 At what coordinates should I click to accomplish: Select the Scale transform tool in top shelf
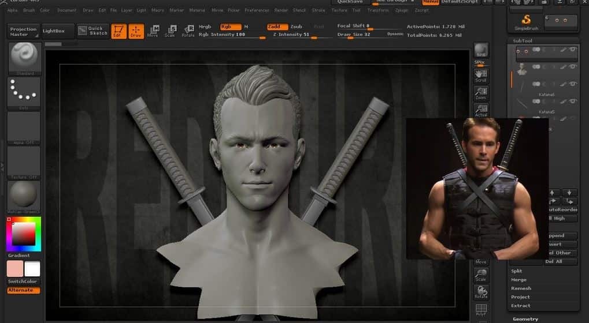click(170, 31)
